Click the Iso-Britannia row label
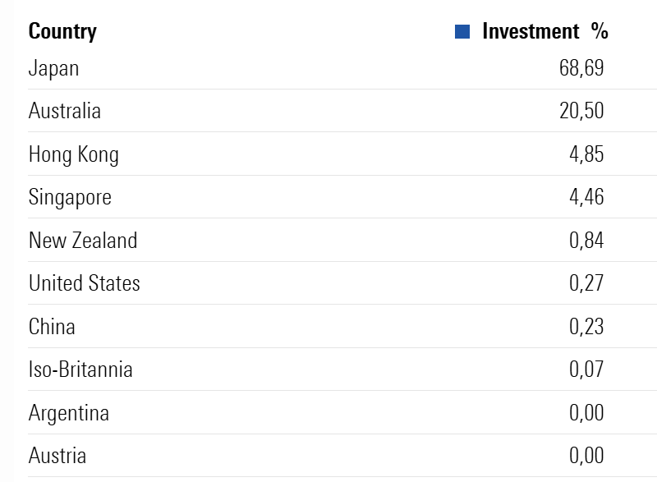The height and width of the screenshot is (482, 657). coord(80,370)
